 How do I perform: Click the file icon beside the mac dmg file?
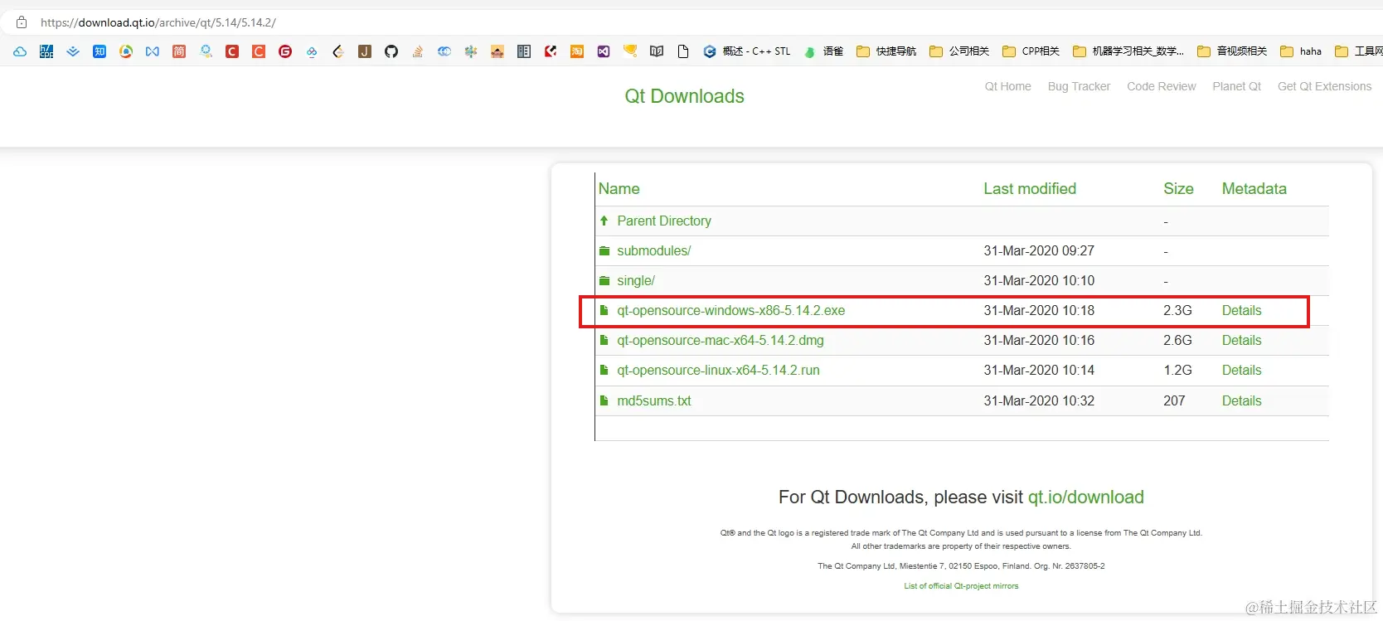point(604,340)
